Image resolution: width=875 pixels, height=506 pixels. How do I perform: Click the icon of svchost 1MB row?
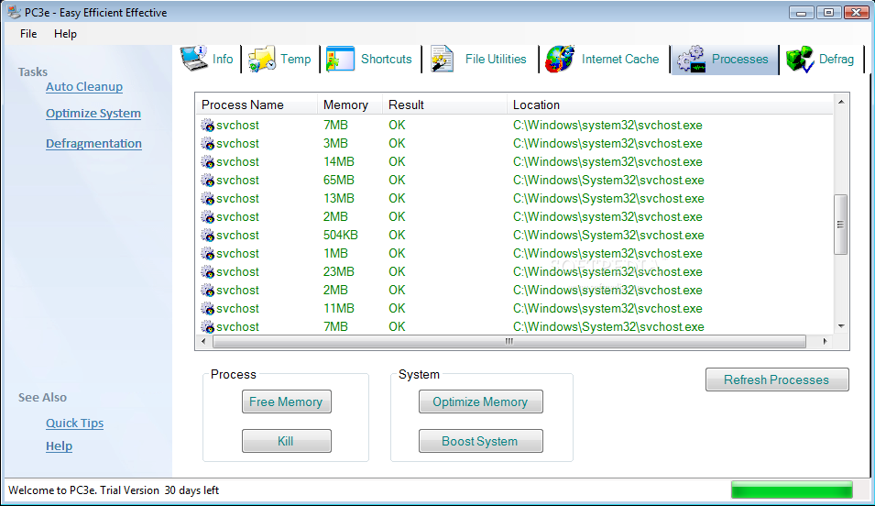[208, 254]
